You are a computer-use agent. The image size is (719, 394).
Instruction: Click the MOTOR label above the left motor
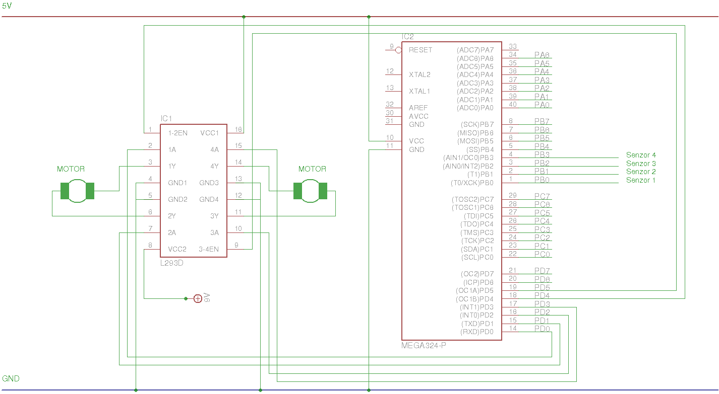71,169
